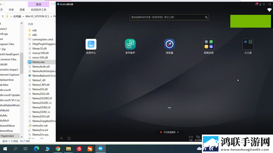Launch the 多开助手 multi-instance helper

130,44
